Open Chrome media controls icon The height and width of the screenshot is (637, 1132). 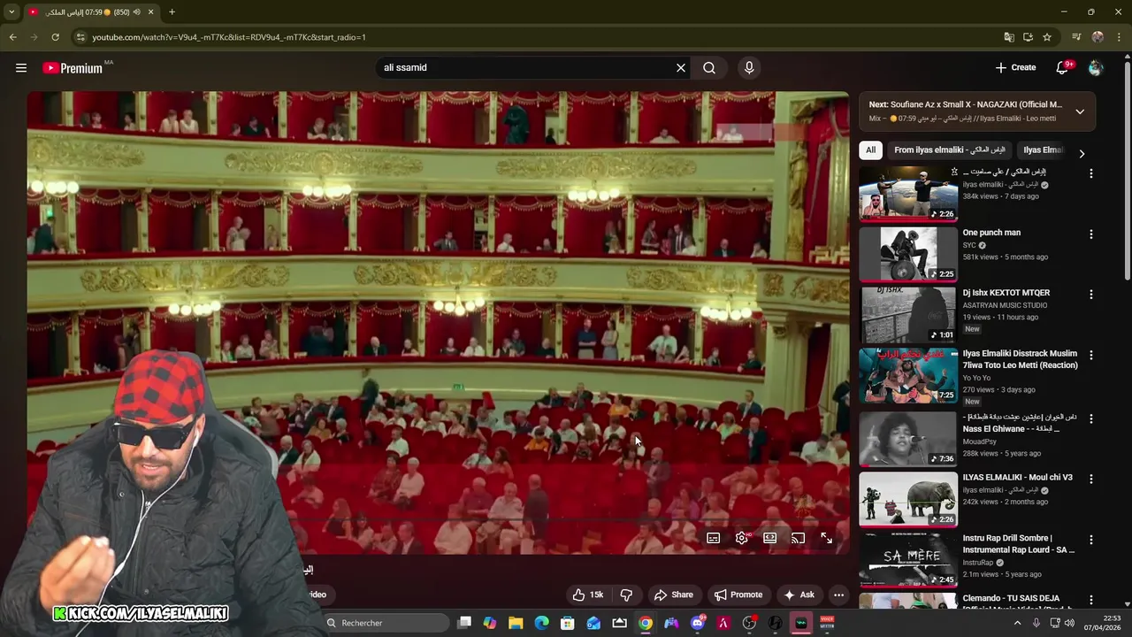click(x=1076, y=37)
